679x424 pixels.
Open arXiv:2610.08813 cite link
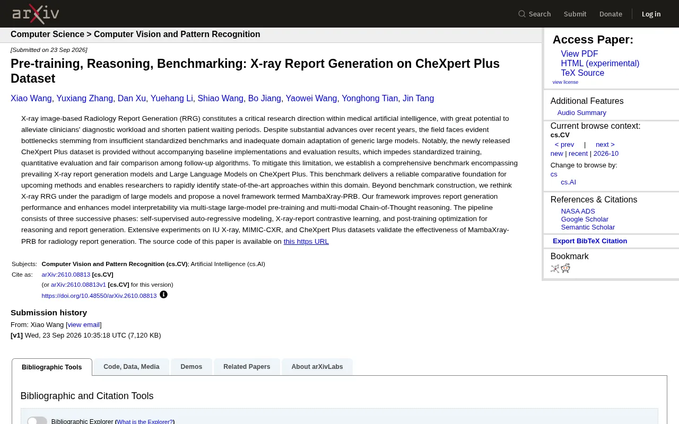coord(66,275)
